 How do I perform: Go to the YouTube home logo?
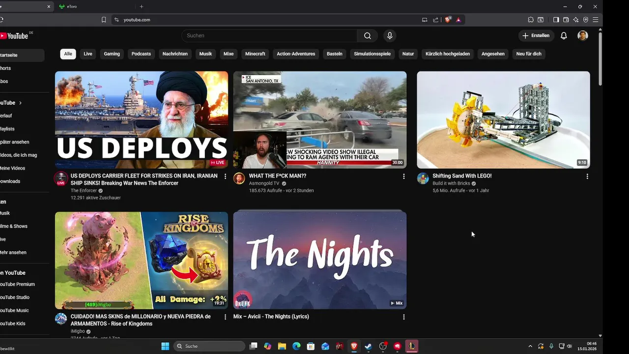click(15, 36)
